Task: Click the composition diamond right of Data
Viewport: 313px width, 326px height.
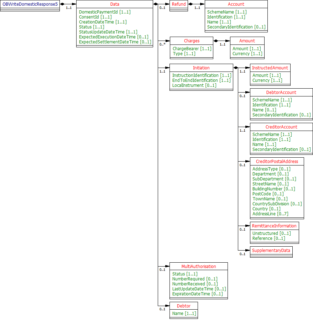Action: 156,4
